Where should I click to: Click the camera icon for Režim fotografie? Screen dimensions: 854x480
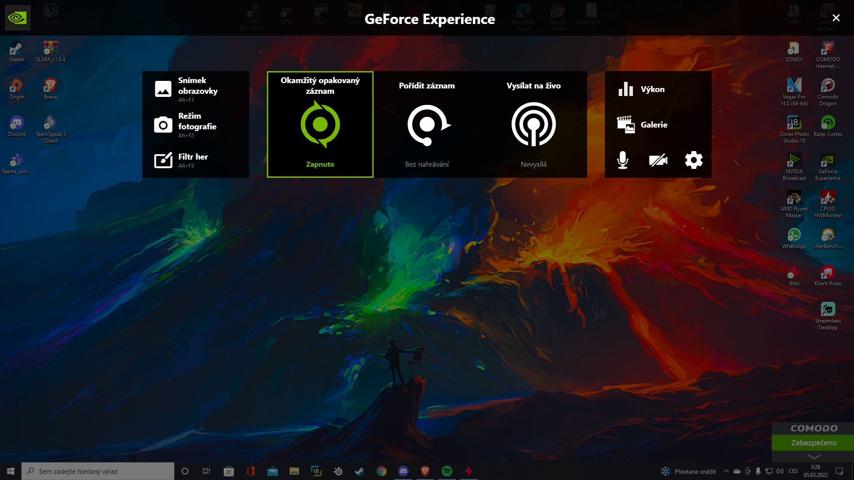163,125
